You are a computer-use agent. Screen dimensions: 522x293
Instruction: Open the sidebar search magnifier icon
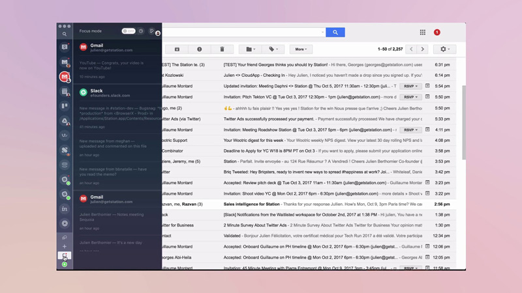click(64, 34)
